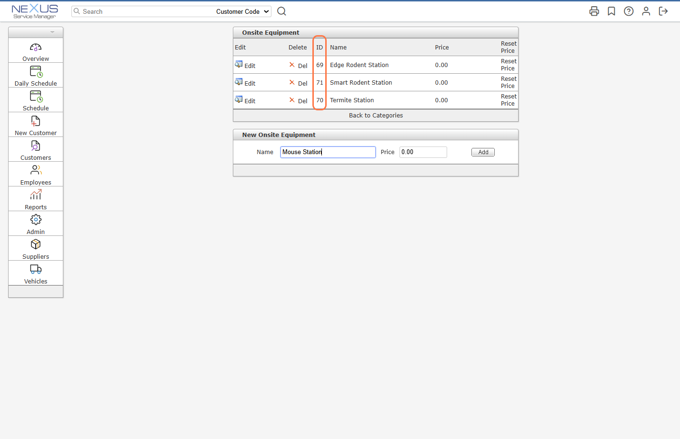Click ID 69 cell

point(320,65)
